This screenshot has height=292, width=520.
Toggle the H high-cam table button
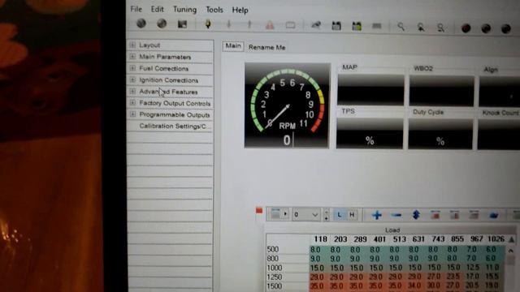click(x=352, y=215)
